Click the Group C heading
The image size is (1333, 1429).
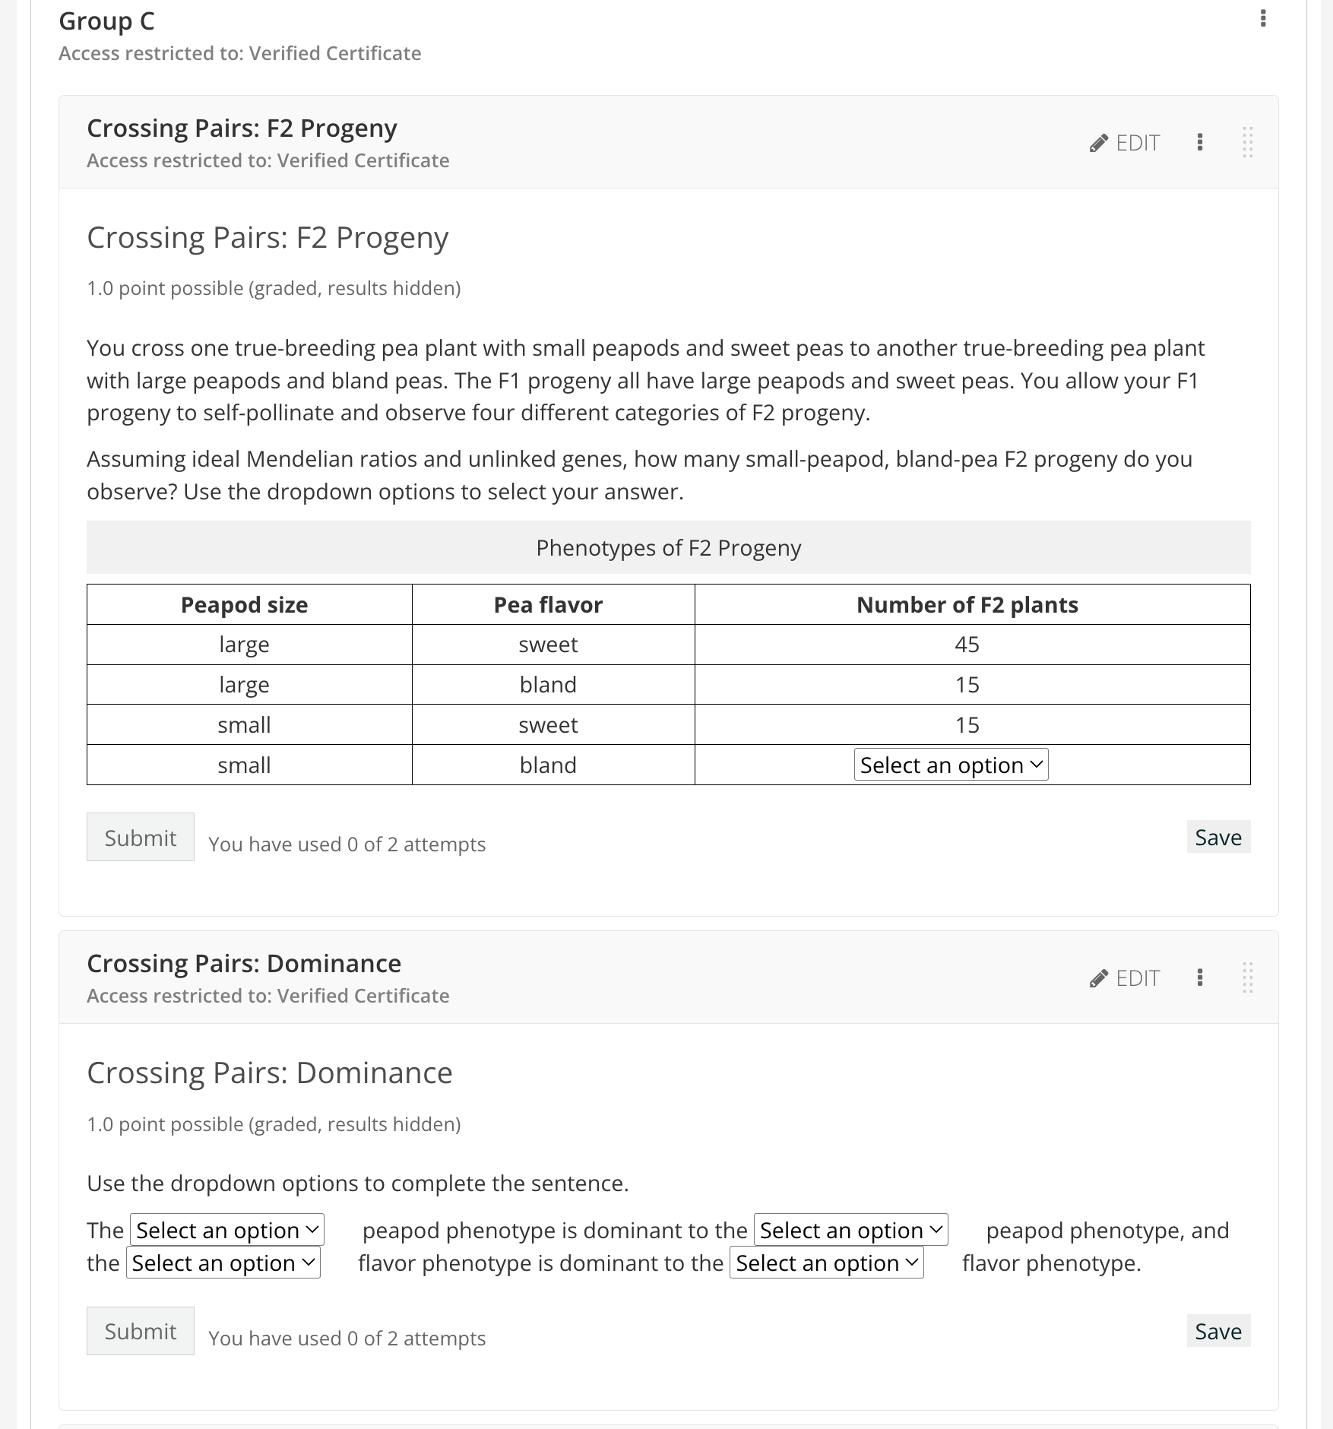107,21
